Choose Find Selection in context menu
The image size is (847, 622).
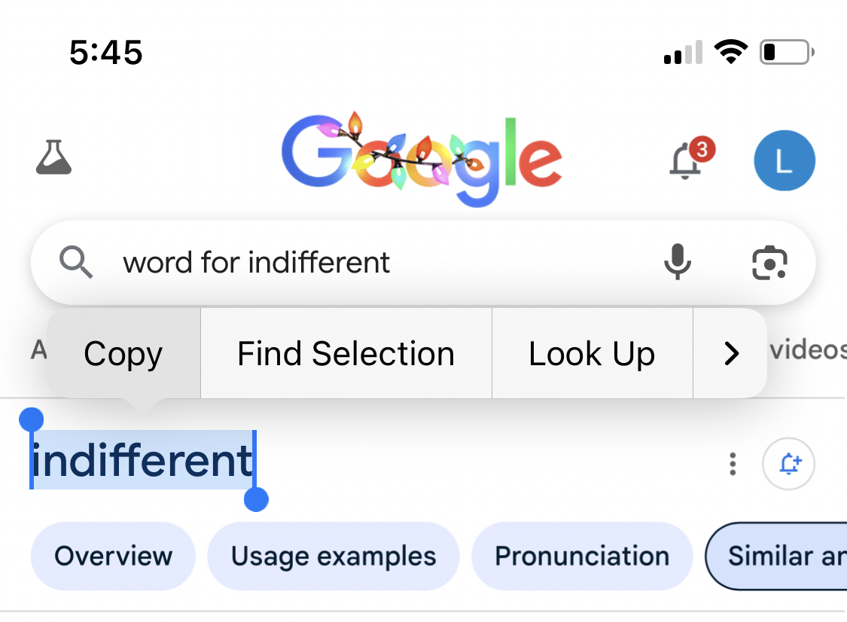(346, 354)
